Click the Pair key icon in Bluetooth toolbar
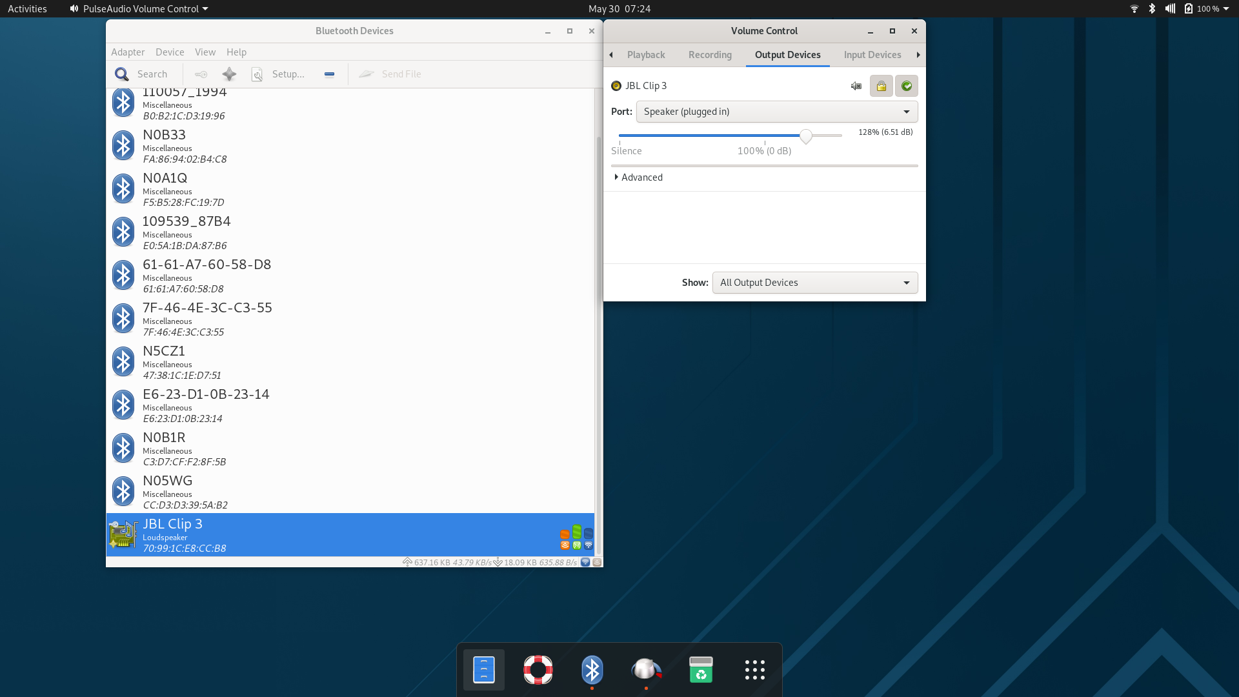 tap(201, 74)
